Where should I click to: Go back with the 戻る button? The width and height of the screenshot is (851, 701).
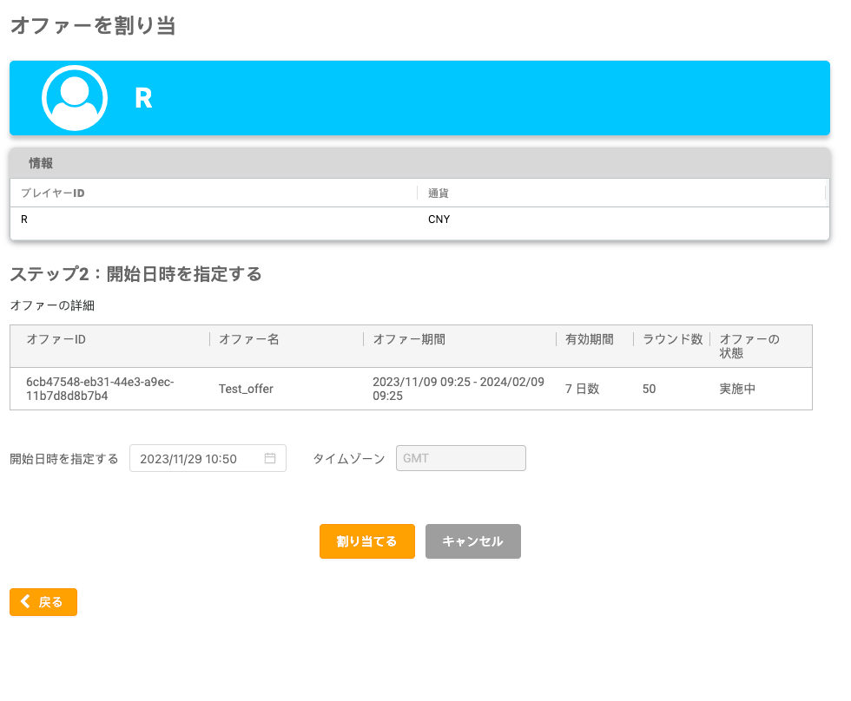click(x=43, y=602)
